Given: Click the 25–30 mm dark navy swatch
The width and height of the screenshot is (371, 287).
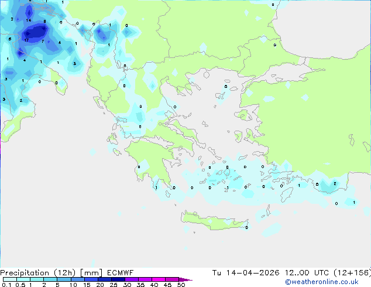Looking at the screenshot, I should click(118, 279).
